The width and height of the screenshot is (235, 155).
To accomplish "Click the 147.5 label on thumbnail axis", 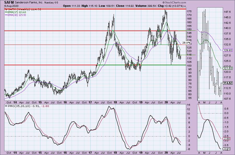I will [x=227, y=12].
